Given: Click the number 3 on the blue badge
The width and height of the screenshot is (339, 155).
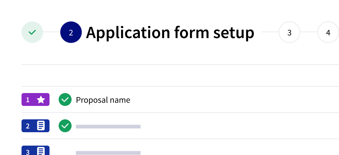Looking at the screenshot, I should (x=28, y=152).
